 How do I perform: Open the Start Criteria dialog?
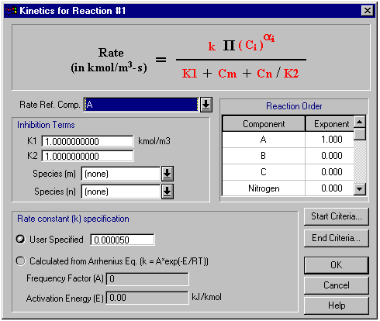pos(337,216)
